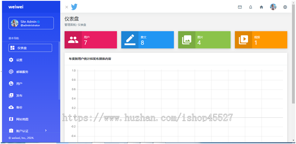This screenshot has height=144, width=296.
Task: Click the publish video library icon
Action: pos(11,96)
